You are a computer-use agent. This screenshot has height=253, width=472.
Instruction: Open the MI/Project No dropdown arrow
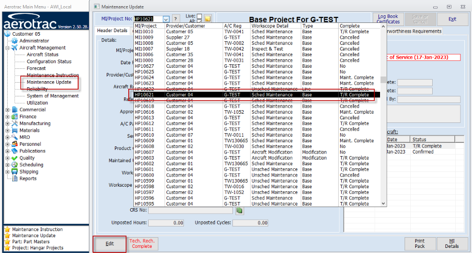pos(166,19)
